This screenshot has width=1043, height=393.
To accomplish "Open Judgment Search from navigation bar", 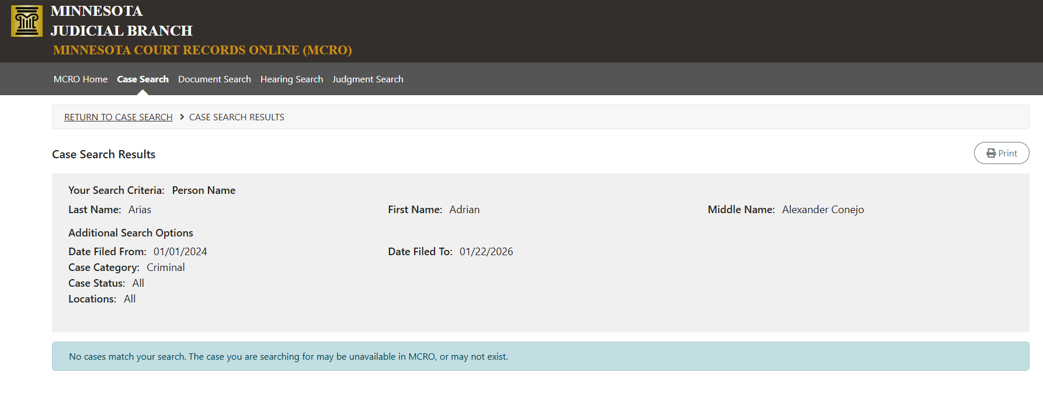I will point(367,79).
